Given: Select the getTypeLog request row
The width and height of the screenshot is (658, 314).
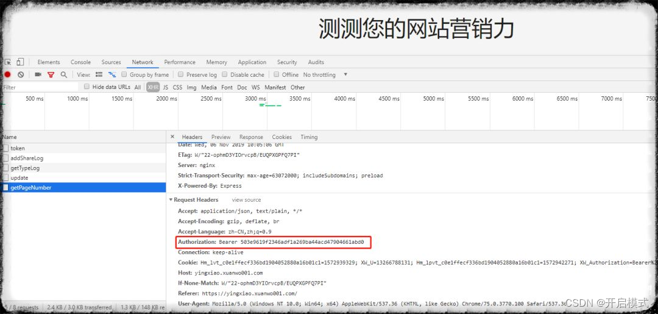Looking at the screenshot, I should [83, 168].
